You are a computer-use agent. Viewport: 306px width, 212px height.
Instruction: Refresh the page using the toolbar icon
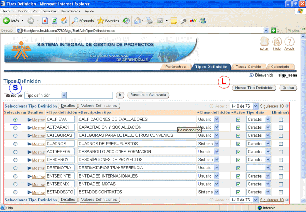(x=55, y=21)
